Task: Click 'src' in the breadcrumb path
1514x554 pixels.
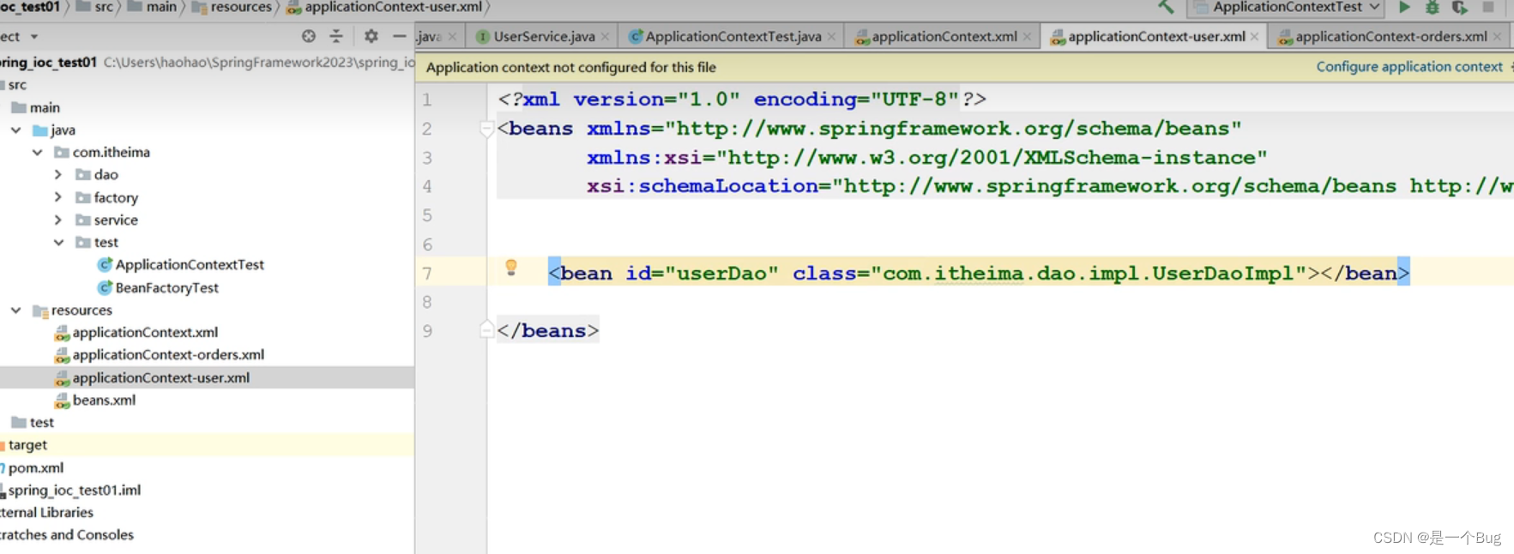Action: click(104, 7)
